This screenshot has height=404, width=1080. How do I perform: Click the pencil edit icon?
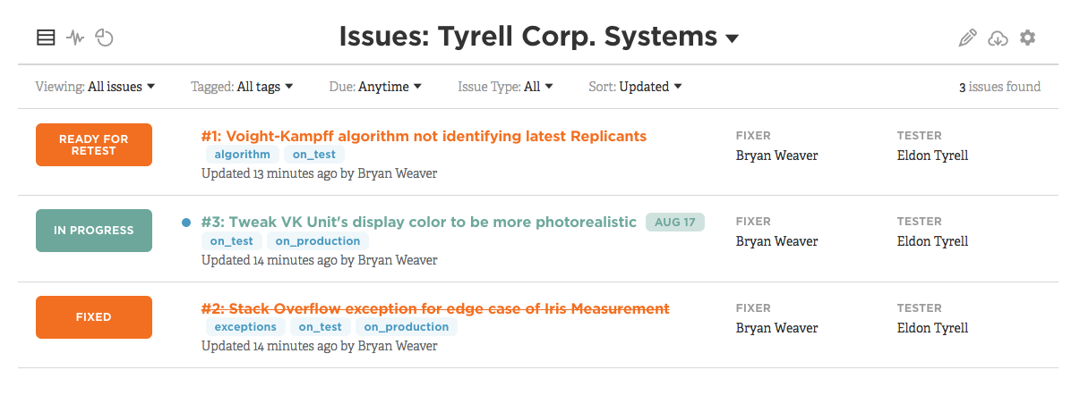click(x=967, y=38)
